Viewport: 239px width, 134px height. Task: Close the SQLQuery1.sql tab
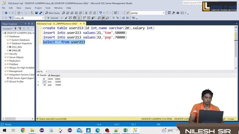84,23
